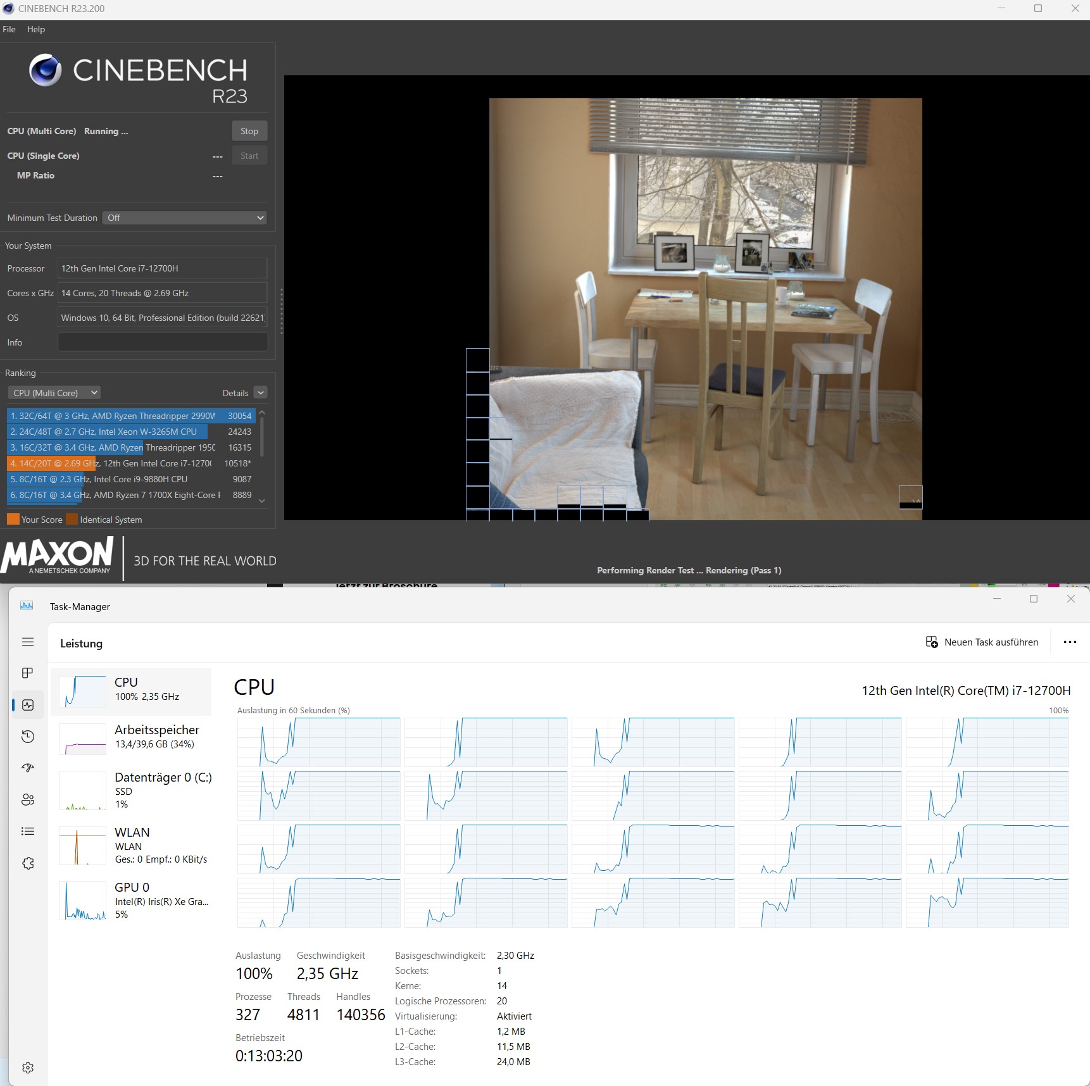Click the 2,35 GHz Geschwindigkeit value
This screenshot has height=1086, width=1090.
(328, 974)
